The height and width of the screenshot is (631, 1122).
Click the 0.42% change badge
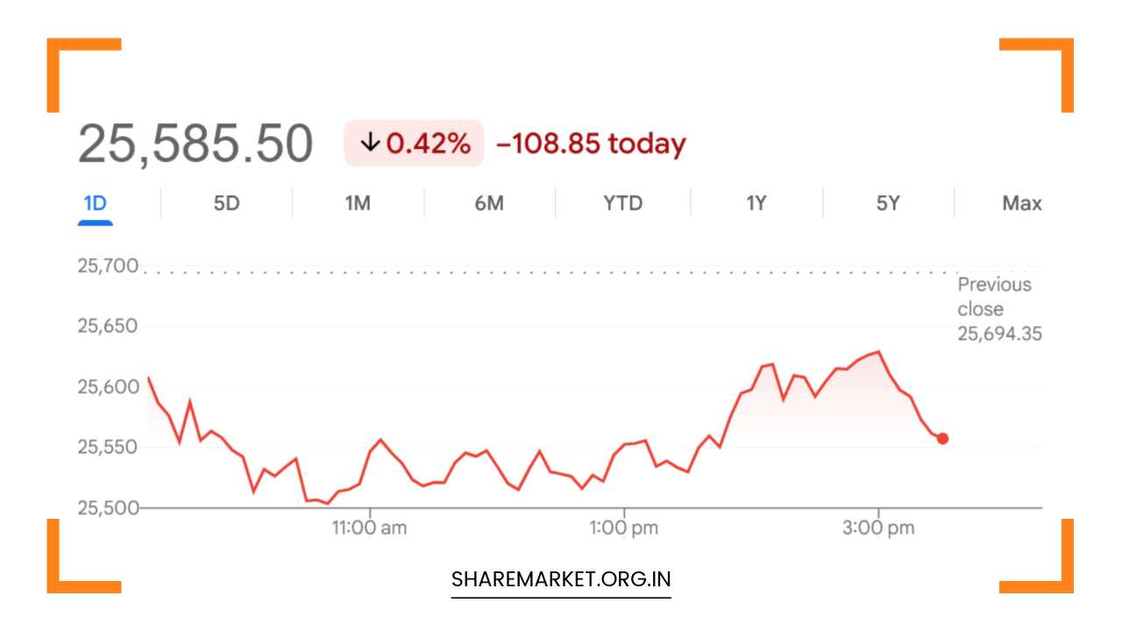coord(414,144)
